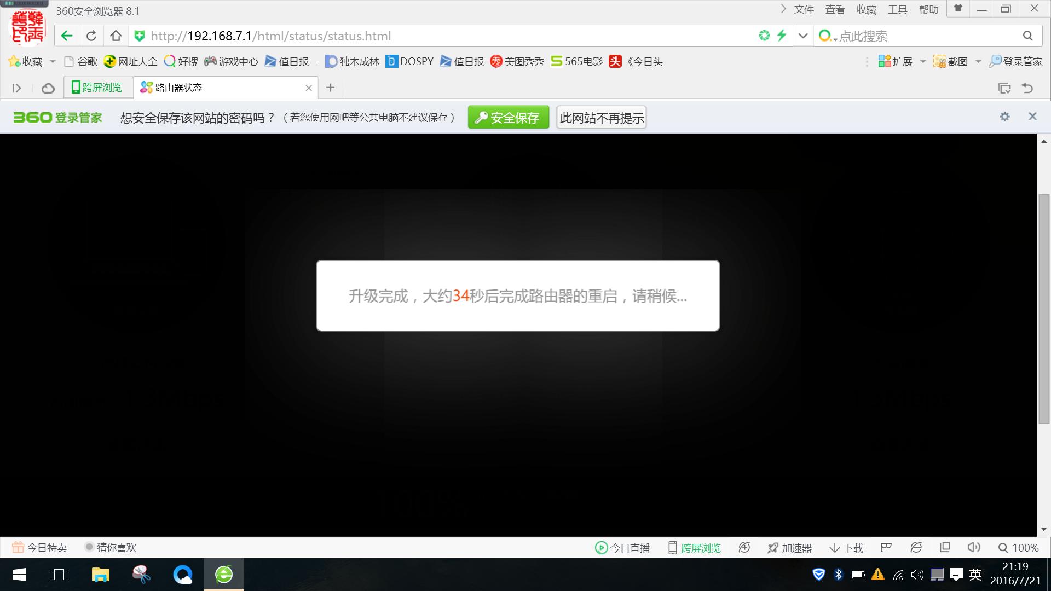This screenshot has width=1051, height=591.
Task: Switch to IE compatibility mode icon
Action: [915, 547]
